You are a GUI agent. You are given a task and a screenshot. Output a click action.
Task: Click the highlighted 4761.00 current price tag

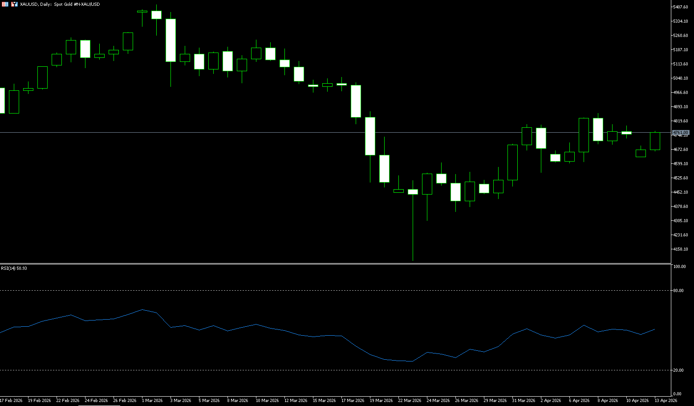tap(681, 133)
